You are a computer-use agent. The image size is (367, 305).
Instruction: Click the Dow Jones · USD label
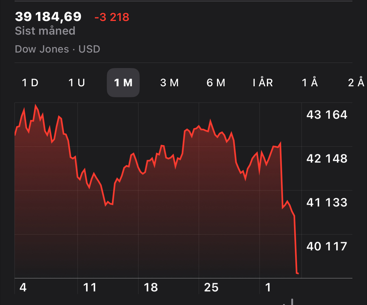pyautogui.click(x=58, y=49)
